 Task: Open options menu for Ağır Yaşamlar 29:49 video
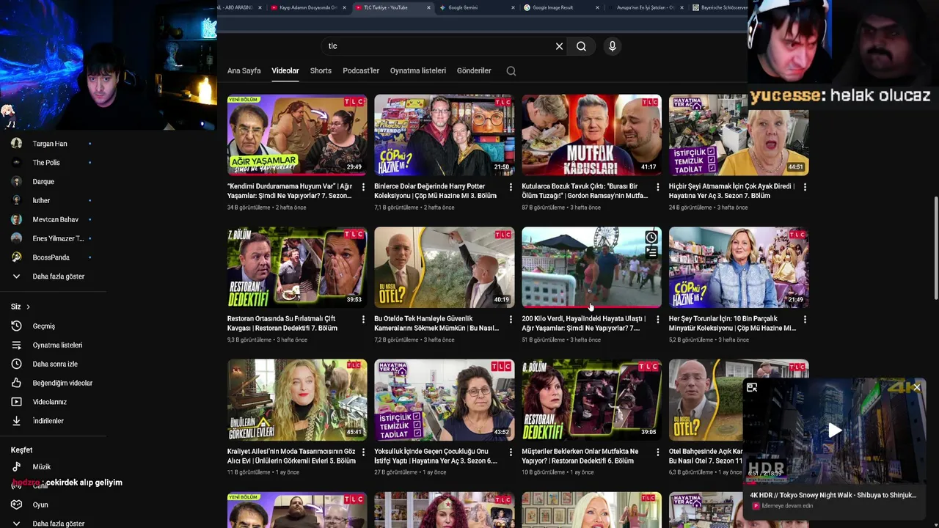point(363,187)
